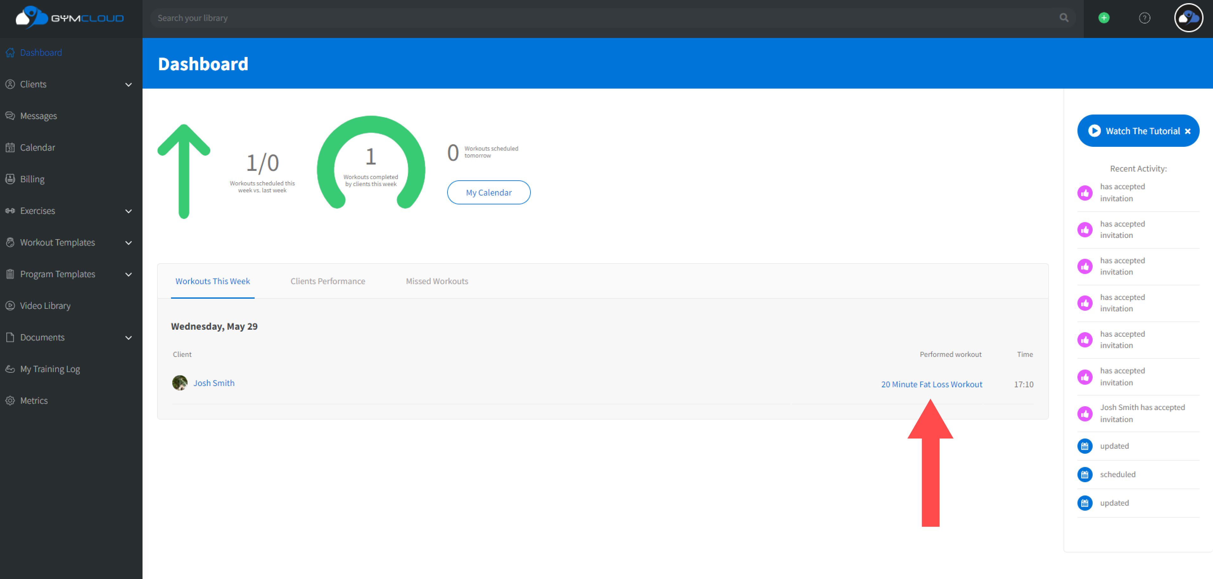This screenshot has width=1213, height=579.
Task: Open the Metrics gear item
Action: (x=34, y=400)
